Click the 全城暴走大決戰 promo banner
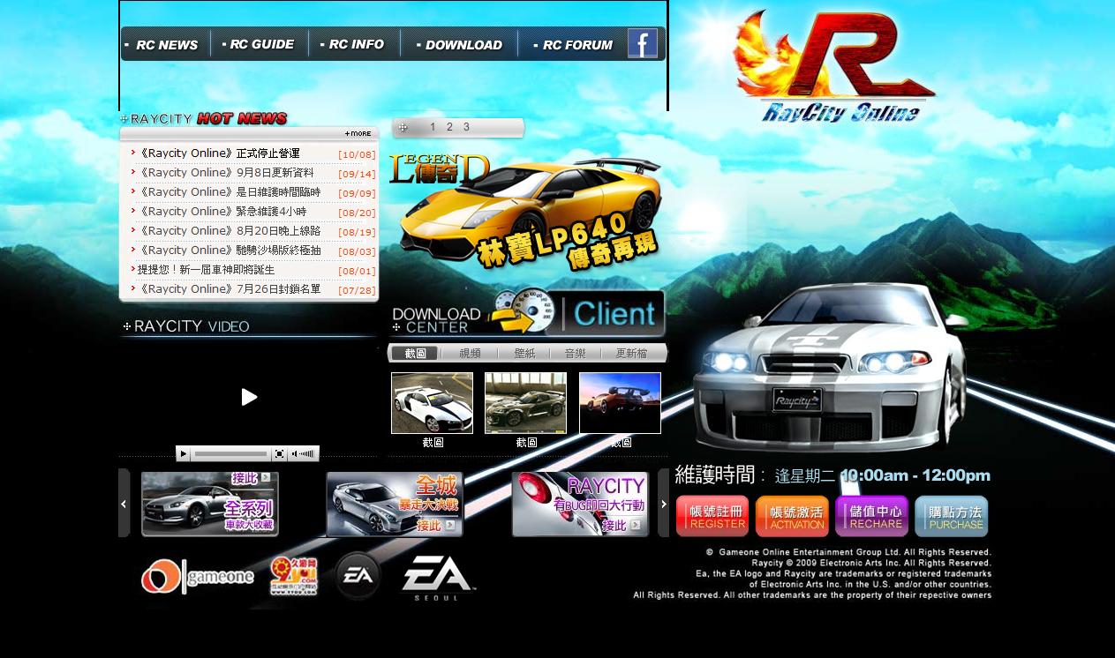The image size is (1115, 658). (395, 504)
